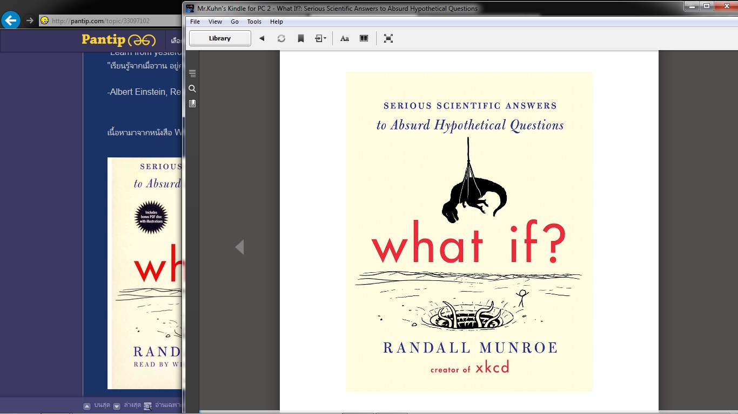Open the Aa font settings

point(345,38)
